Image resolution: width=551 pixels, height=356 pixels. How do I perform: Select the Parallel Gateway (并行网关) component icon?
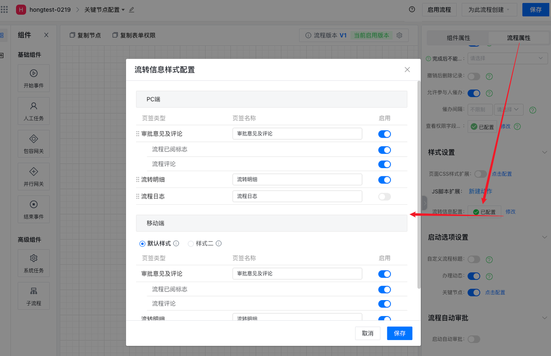coord(34,172)
